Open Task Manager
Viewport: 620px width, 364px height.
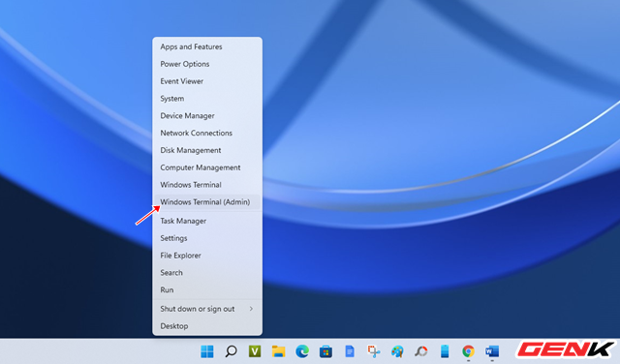tap(207, 221)
